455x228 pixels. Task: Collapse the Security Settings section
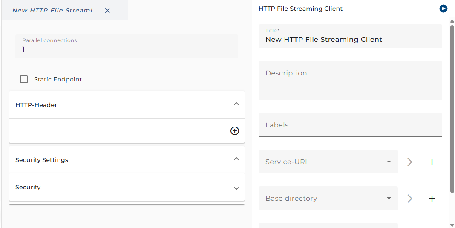point(236,159)
